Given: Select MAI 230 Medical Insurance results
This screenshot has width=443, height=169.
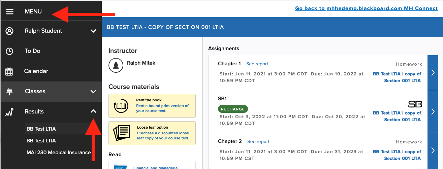Looking at the screenshot, I should pos(59,153).
